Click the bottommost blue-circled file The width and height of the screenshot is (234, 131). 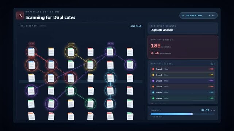coord(110,103)
